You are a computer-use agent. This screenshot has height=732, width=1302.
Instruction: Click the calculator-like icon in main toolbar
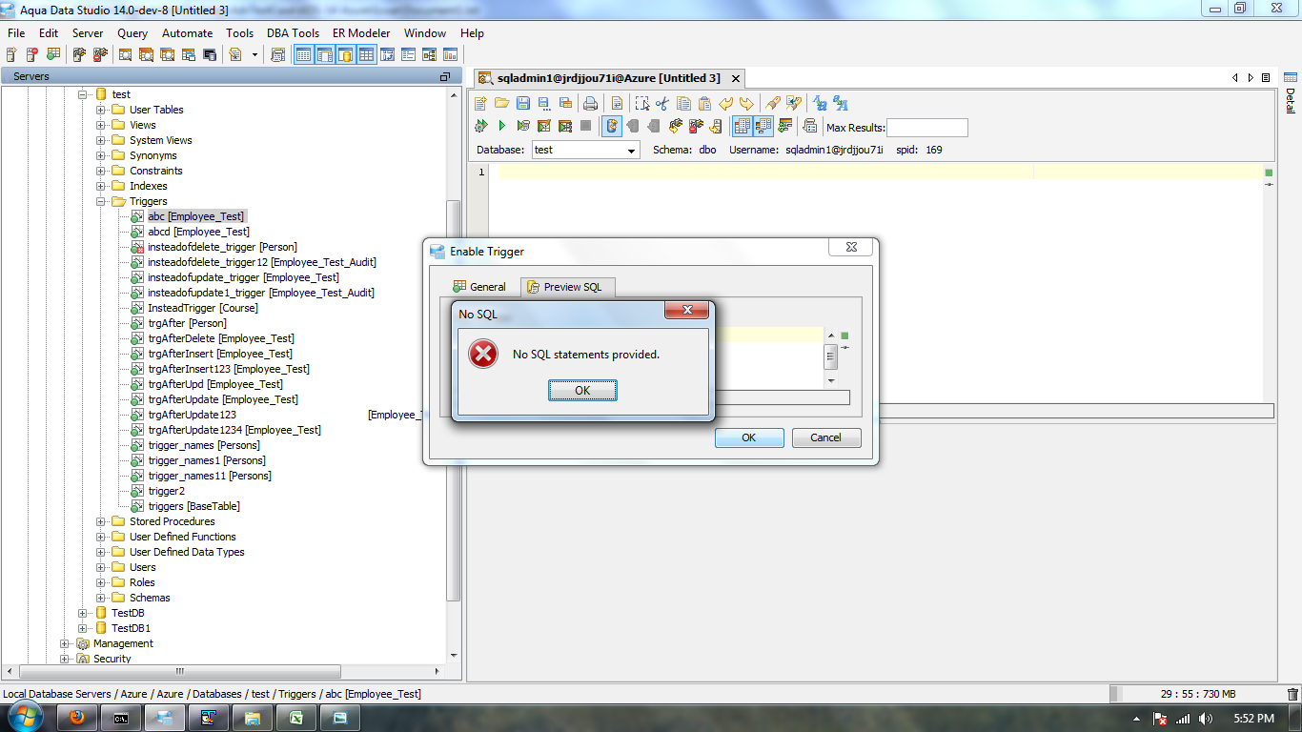[278, 54]
